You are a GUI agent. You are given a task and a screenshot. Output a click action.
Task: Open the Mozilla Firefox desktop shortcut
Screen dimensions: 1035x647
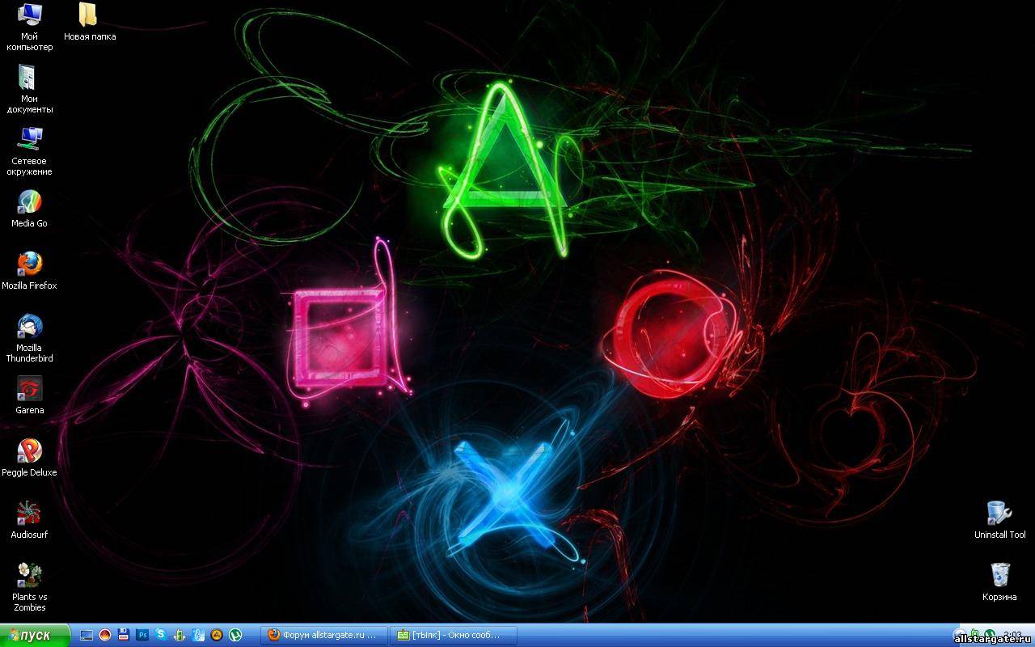coord(29,264)
